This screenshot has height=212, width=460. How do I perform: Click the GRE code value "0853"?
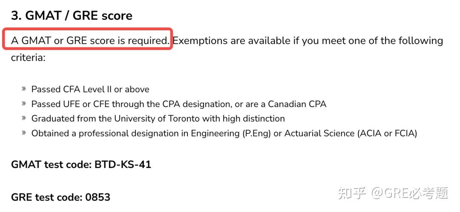(x=98, y=197)
